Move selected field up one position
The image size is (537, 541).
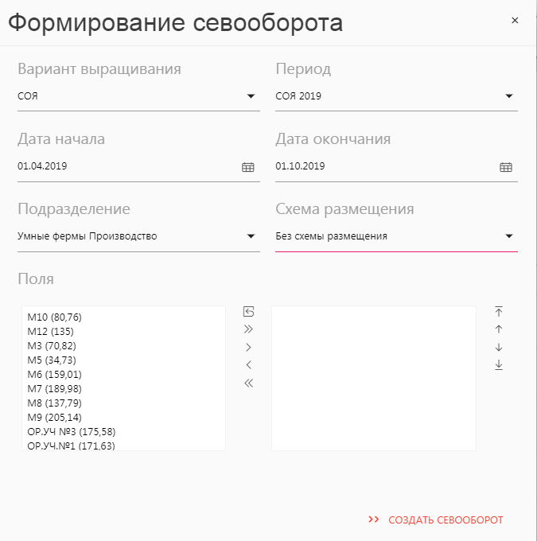pyautogui.click(x=499, y=329)
